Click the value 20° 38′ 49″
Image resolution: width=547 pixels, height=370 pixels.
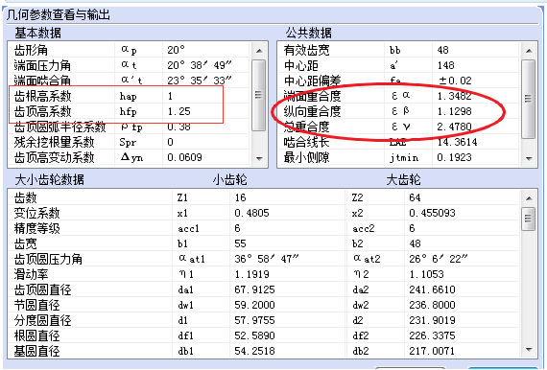tap(200, 65)
